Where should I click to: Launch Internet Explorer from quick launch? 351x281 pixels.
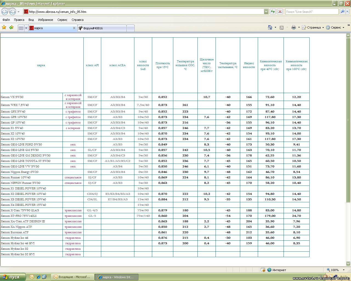click(x=38, y=277)
